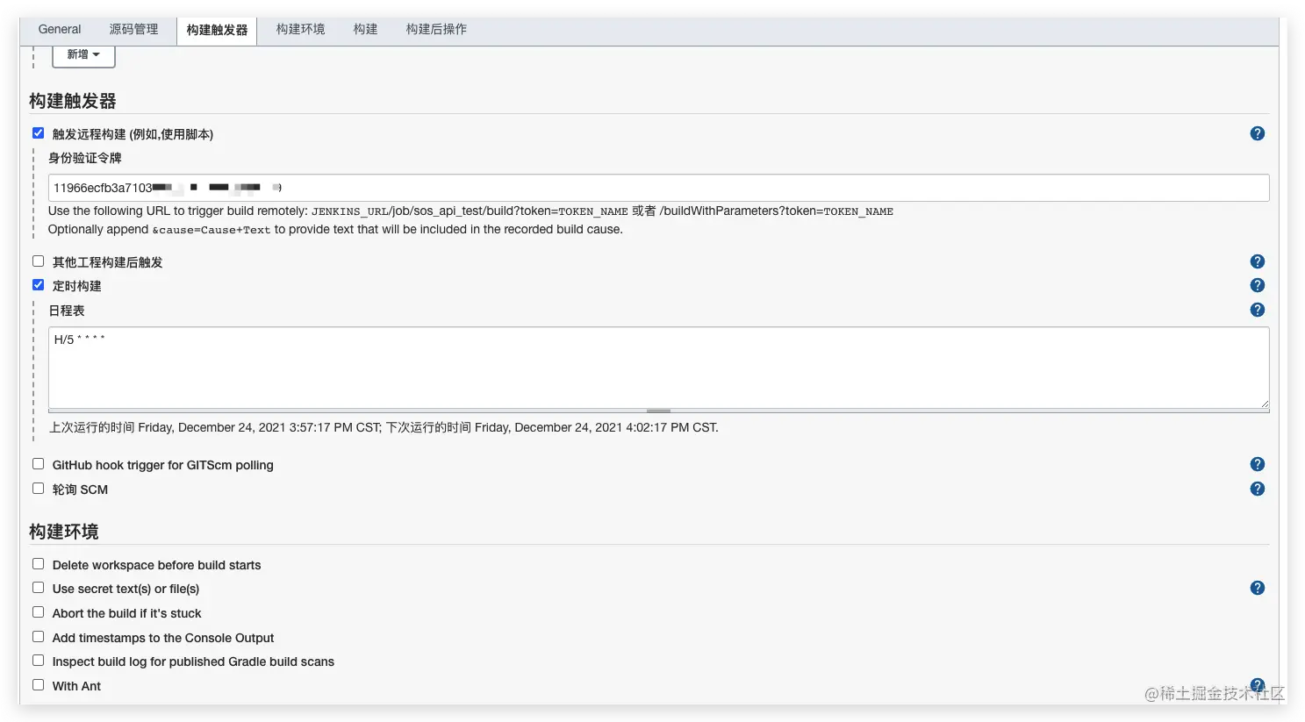Grab the schedule textarea resize handle bar
1305x722 pixels.
point(658,411)
